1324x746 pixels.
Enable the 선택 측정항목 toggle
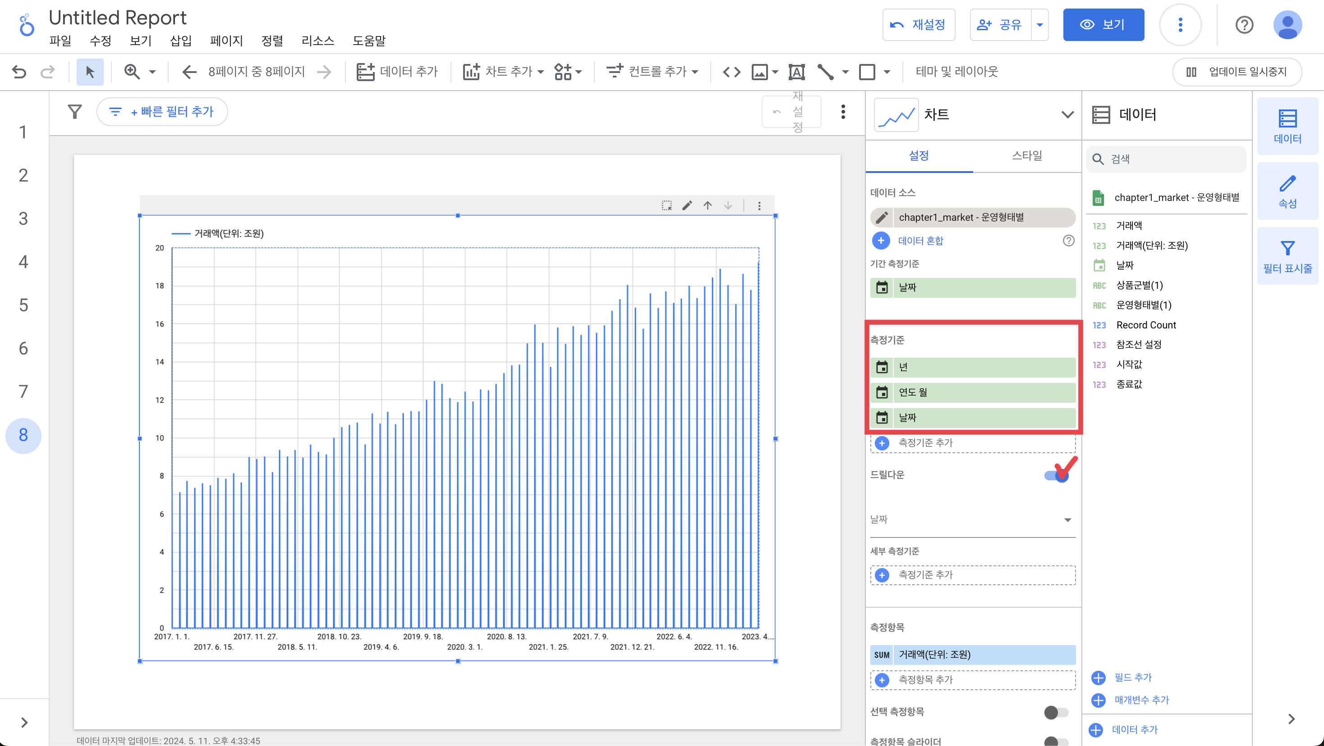1056,712
